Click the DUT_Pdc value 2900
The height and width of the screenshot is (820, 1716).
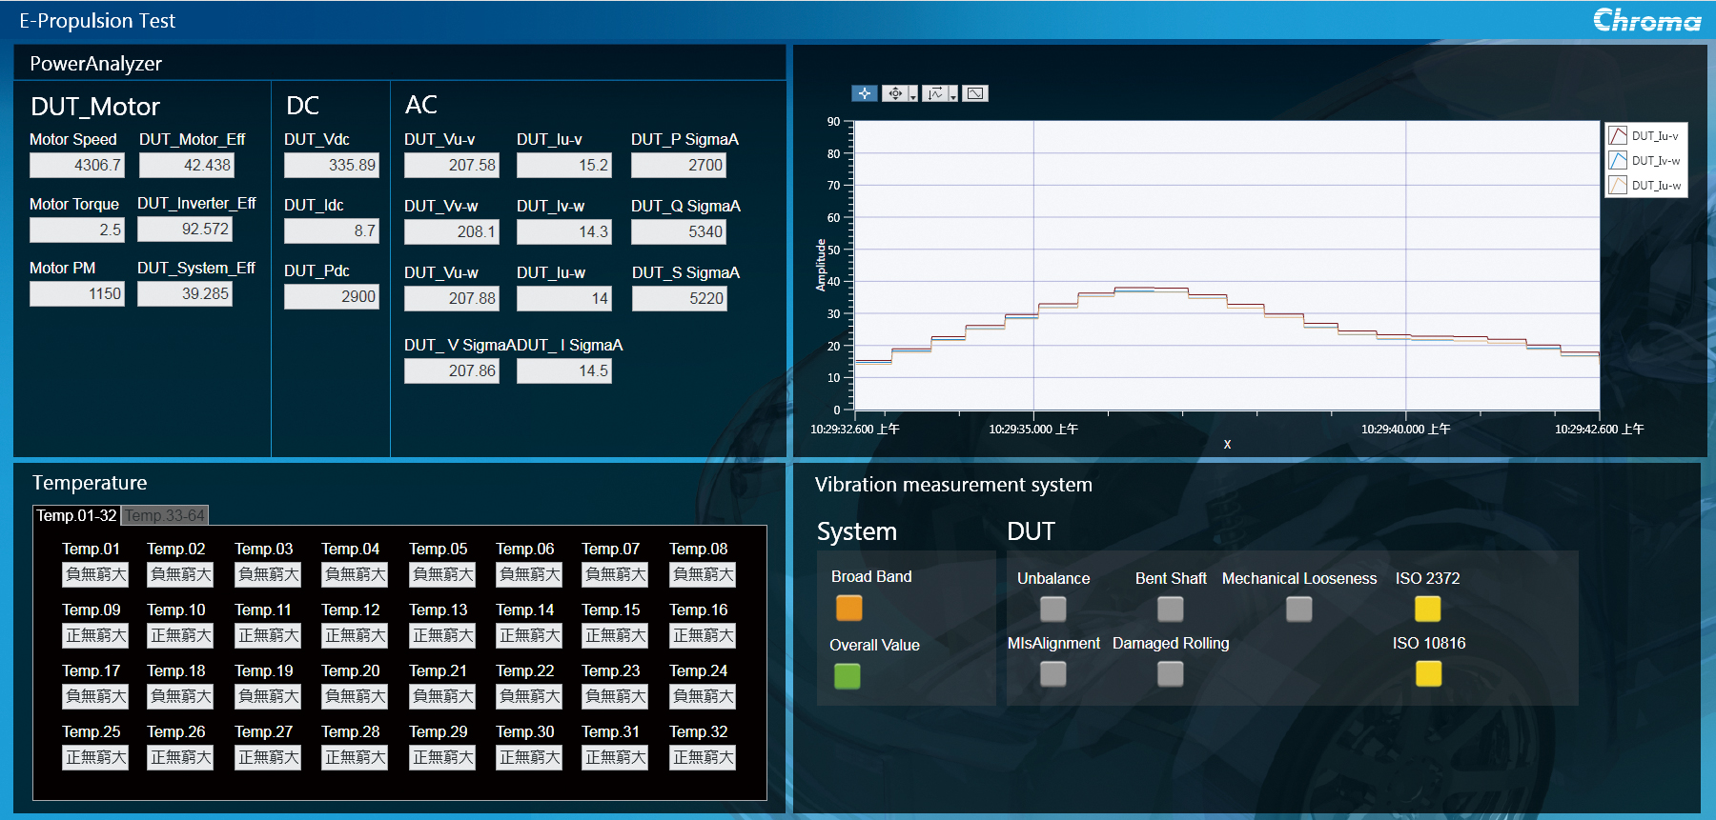click(332, 296)
